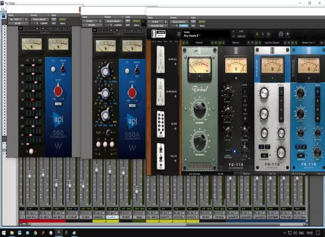Open Chrome from the Windows taskbar
The image size is (325, 237).
click(x=35, y=233)
